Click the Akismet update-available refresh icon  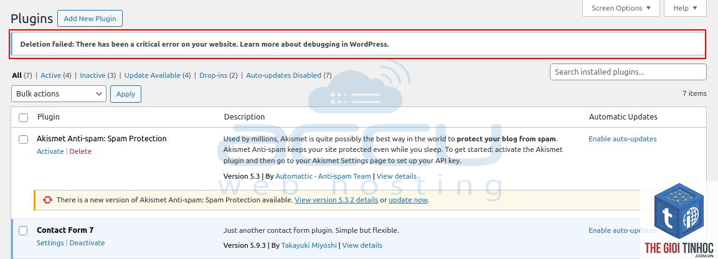[47, 200]
